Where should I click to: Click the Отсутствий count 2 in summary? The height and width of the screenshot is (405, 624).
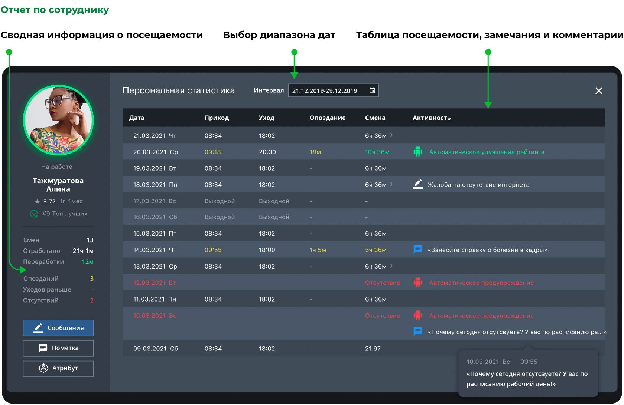[x=92, y=300]
